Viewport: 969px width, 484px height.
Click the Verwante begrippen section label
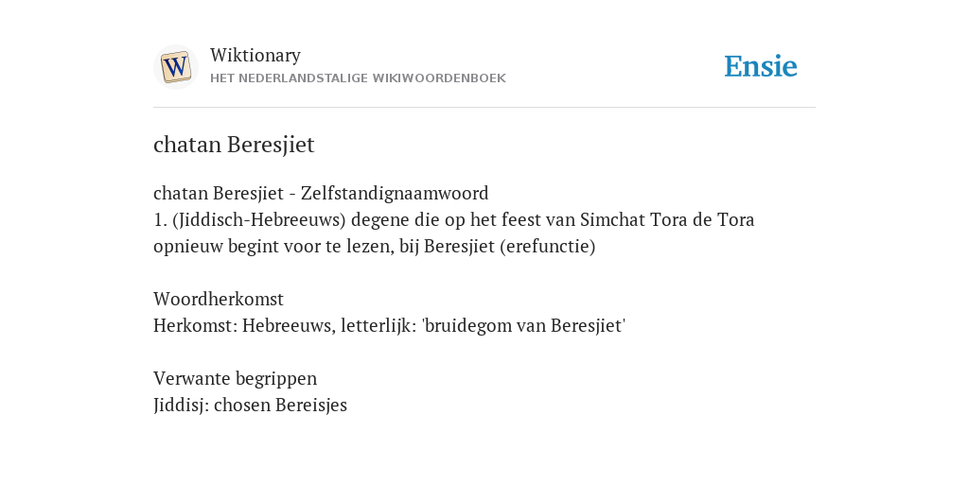[235, 378]
